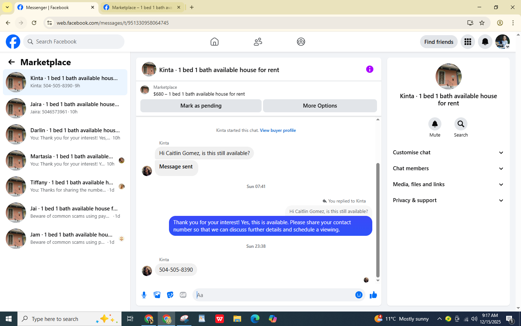Open the Darlin conversation in the chat list
521x326 pixels.
point(65,134)
